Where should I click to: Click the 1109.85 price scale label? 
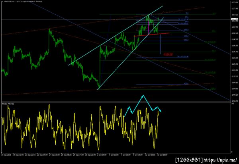point(235,83)
